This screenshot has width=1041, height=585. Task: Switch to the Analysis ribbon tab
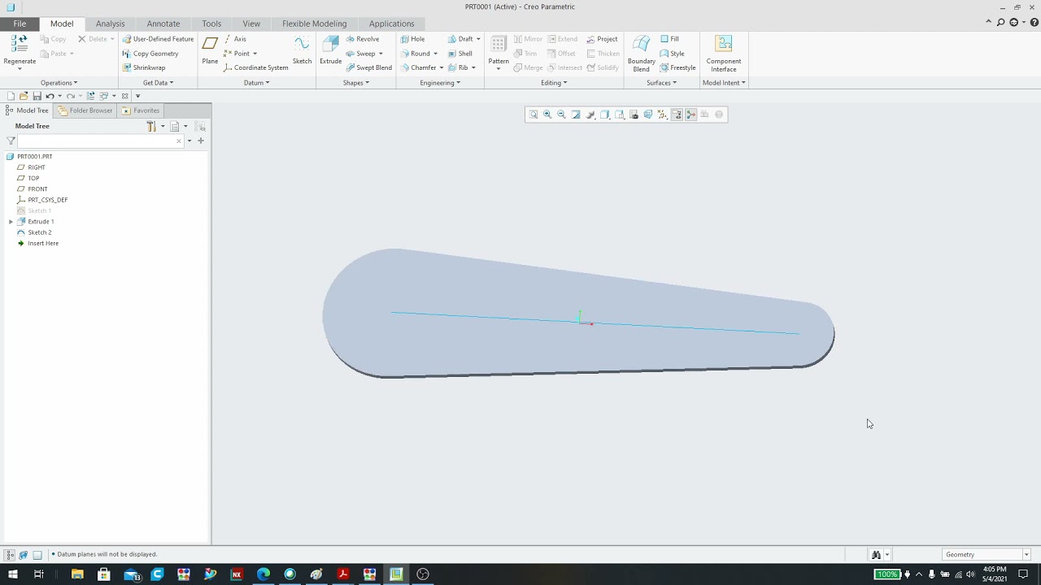(110, 24)
